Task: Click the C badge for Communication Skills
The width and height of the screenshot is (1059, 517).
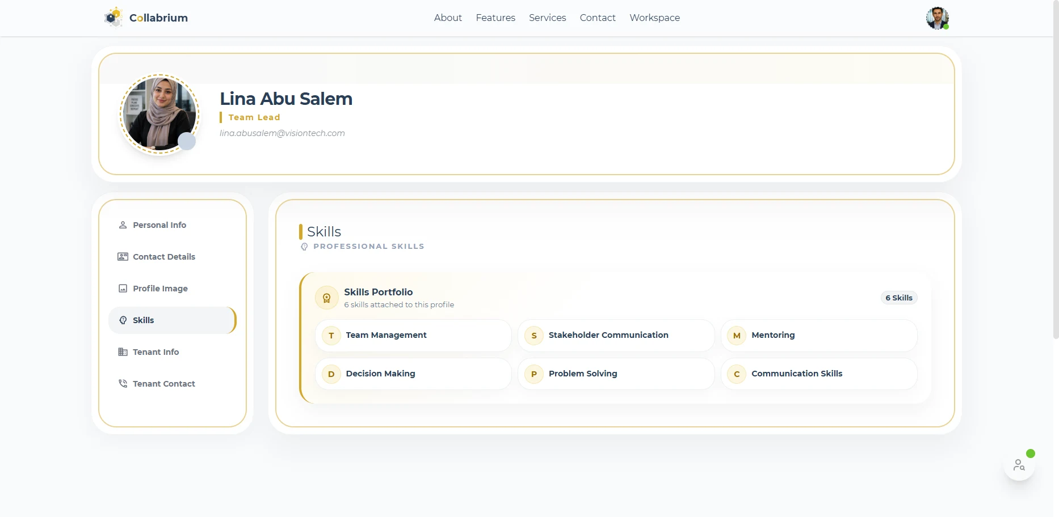Action: (737, 374)
